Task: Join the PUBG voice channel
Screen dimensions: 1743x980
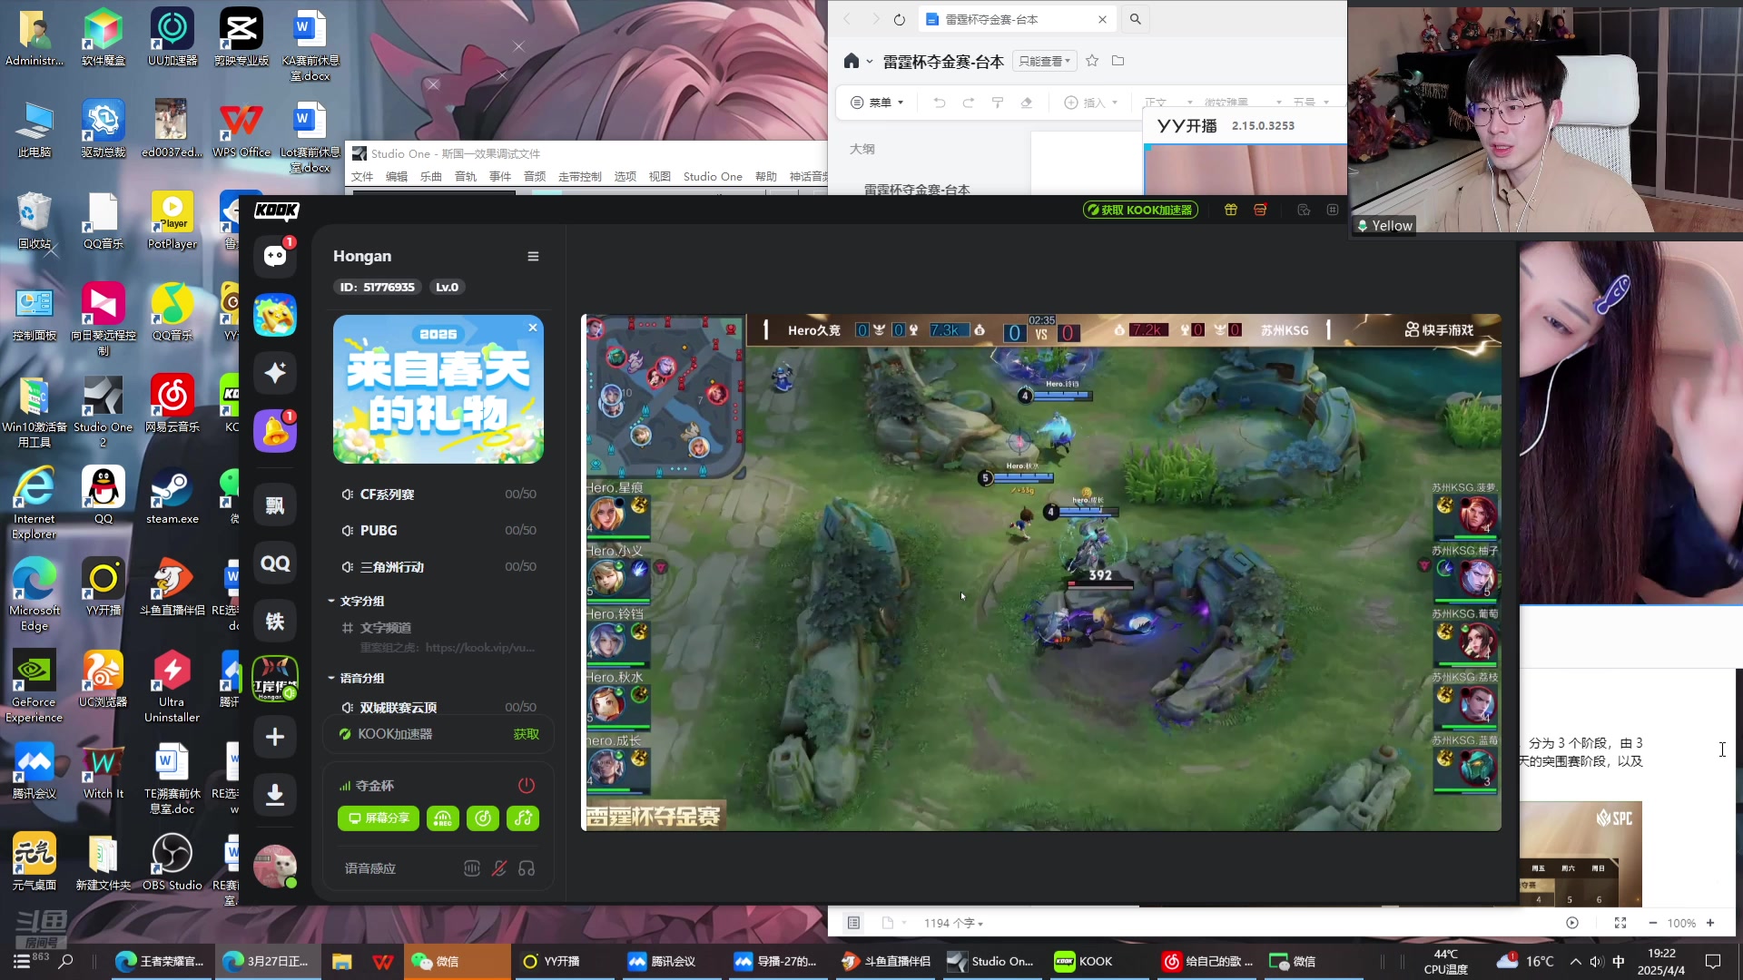Action: [438, 531]
